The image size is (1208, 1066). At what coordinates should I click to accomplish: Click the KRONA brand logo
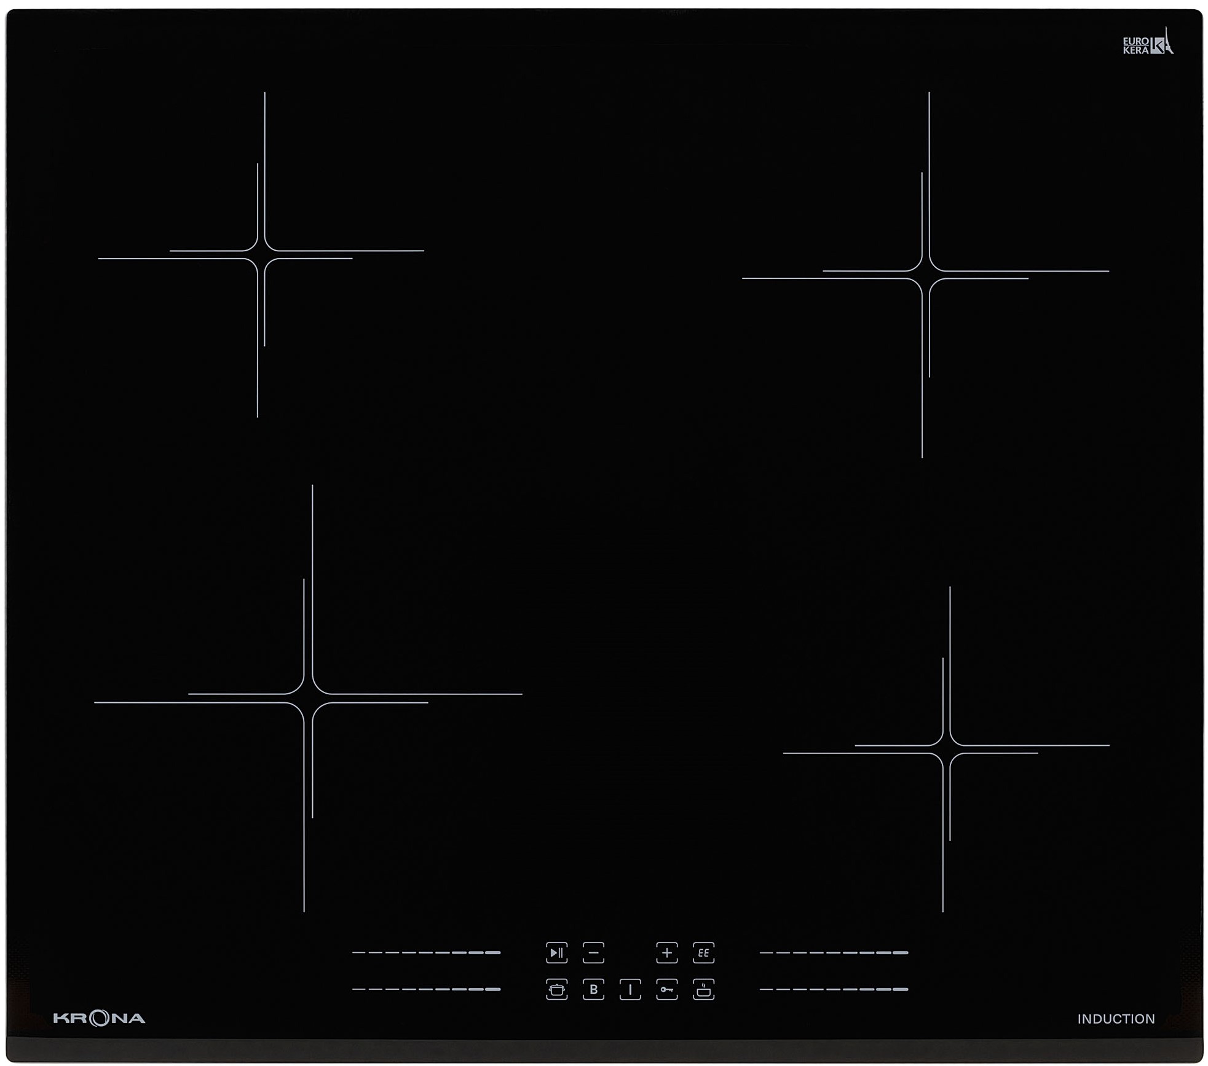(x=99, y=1018)
